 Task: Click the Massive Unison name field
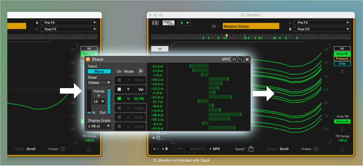tap(251, 26)
